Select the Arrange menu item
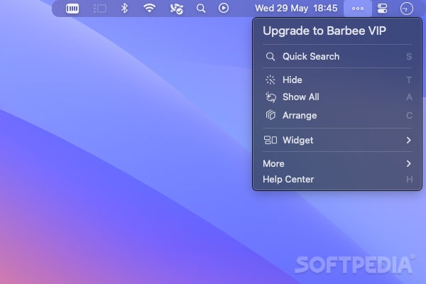Image resolution: width=426 pixels, height=284 pixels. (337, 116)
